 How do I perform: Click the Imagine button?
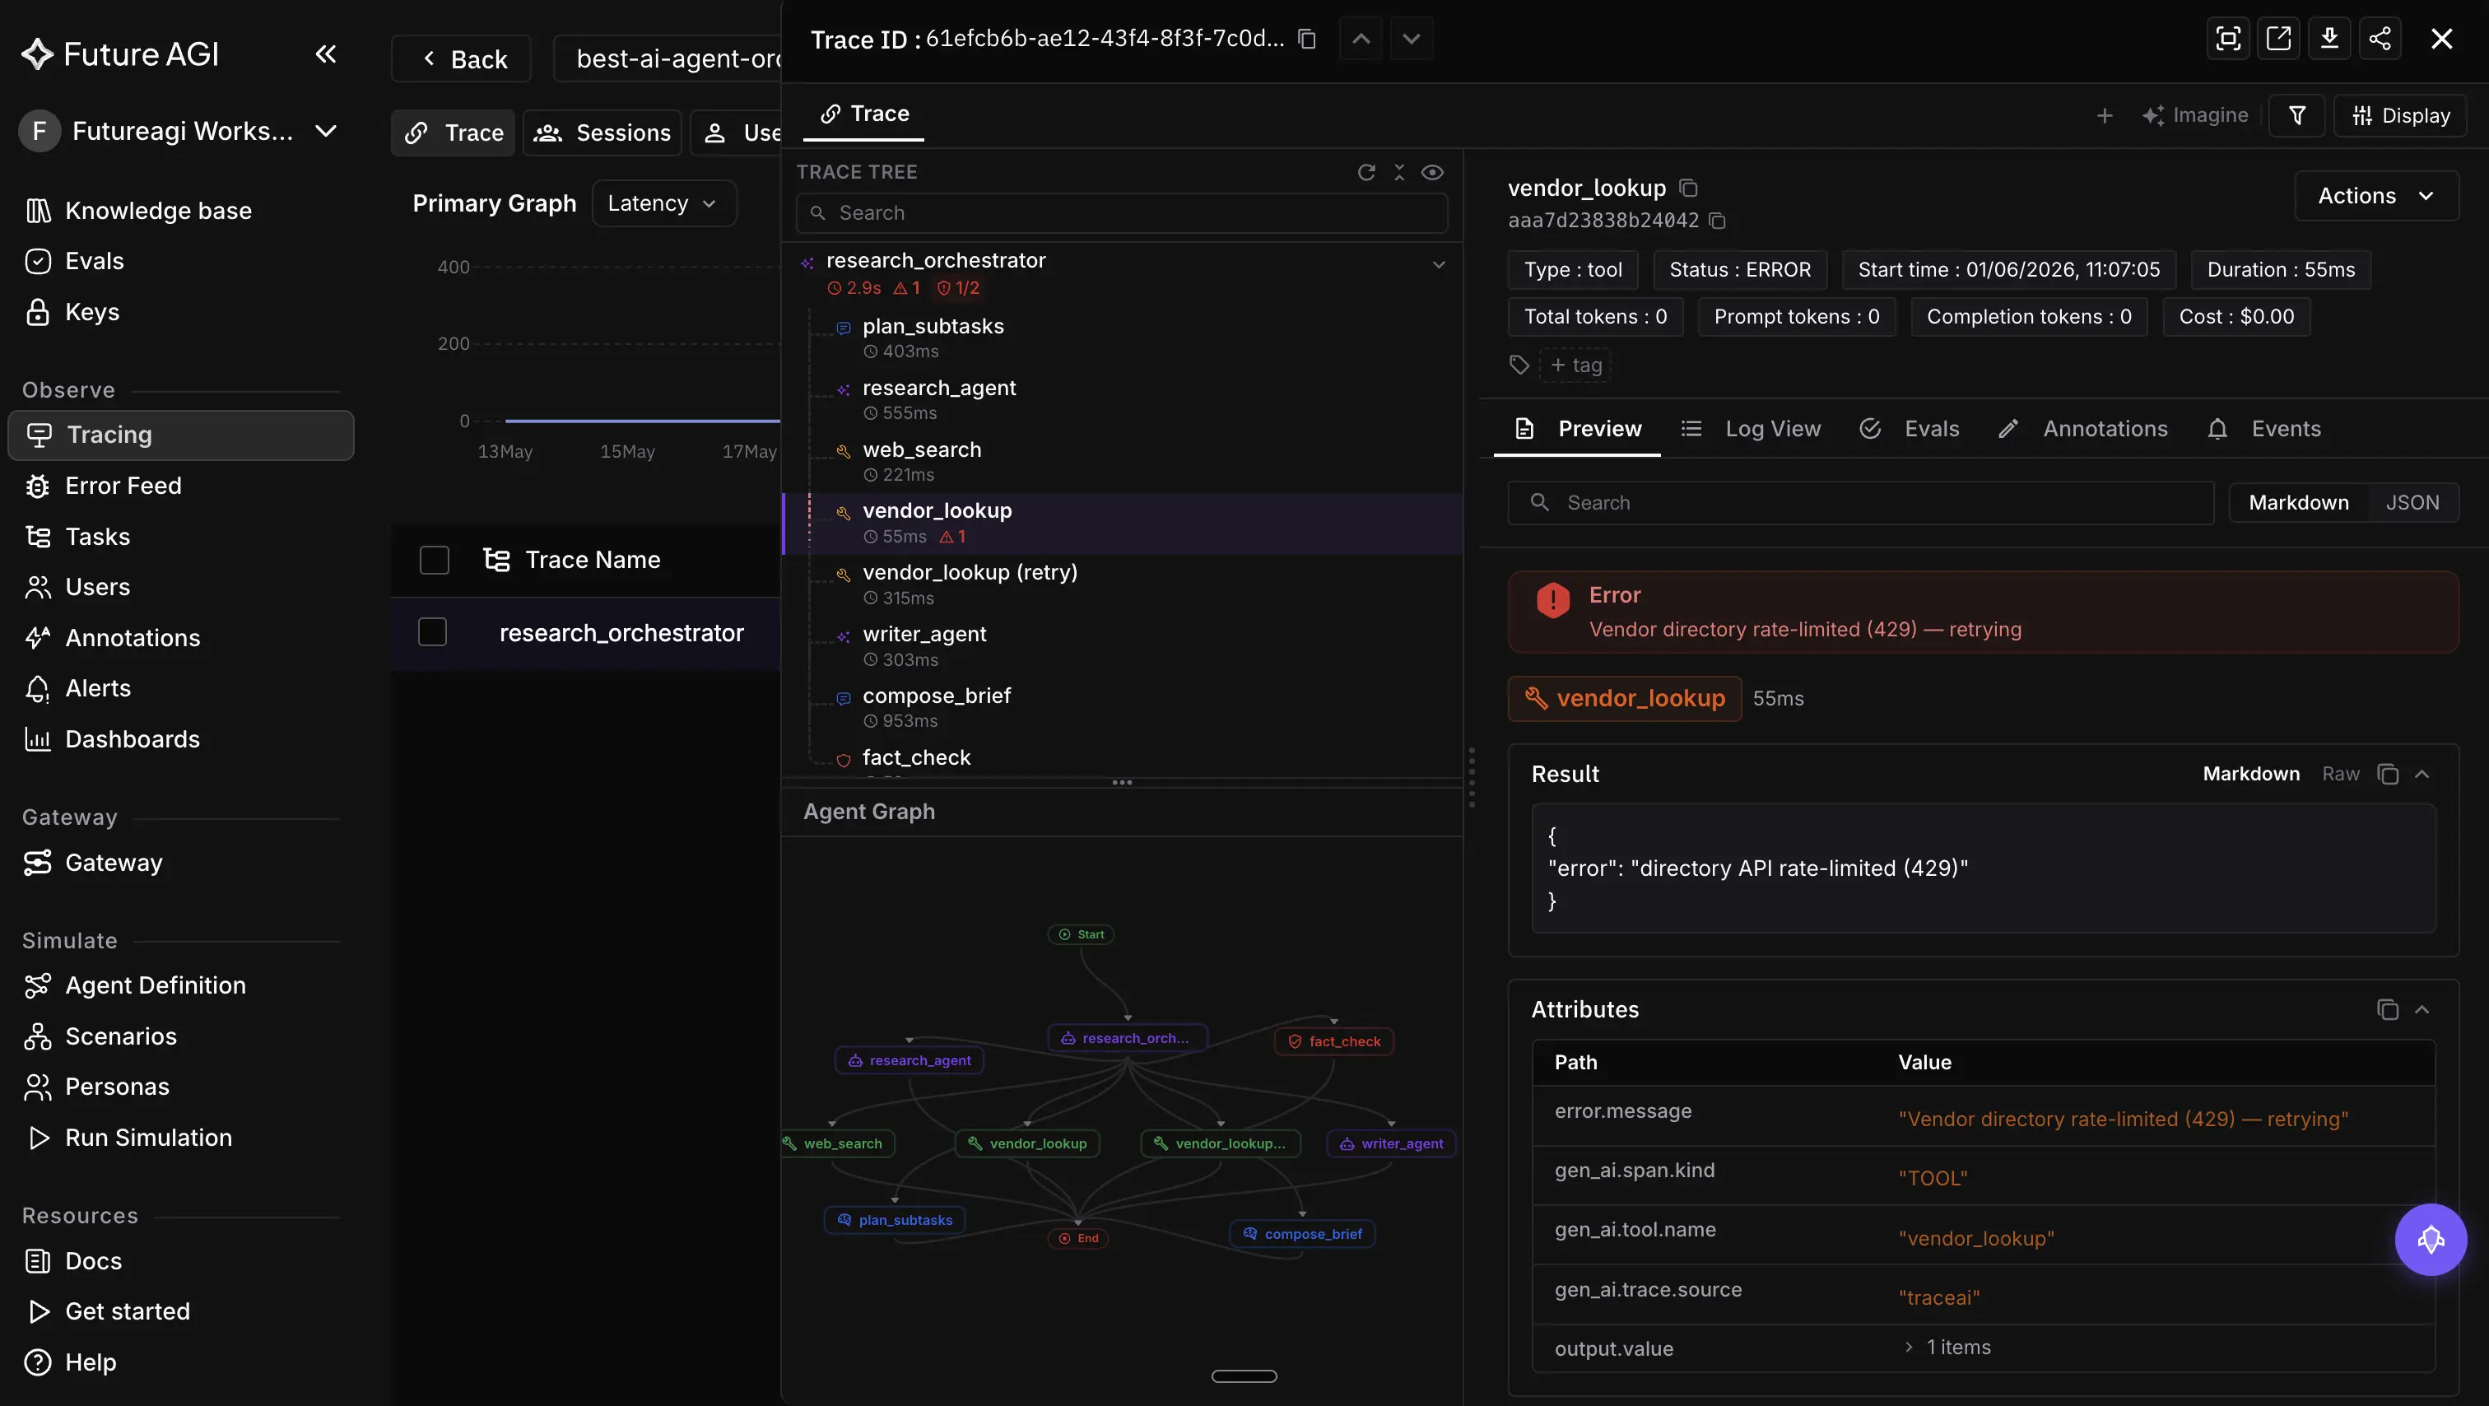point(2194,116)
